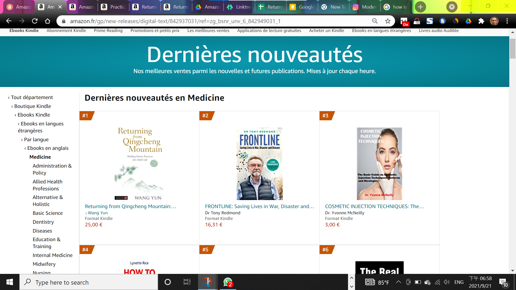Open the Google Drive extension icon
This screenshot has height=290, width=516.
point(468,21)
